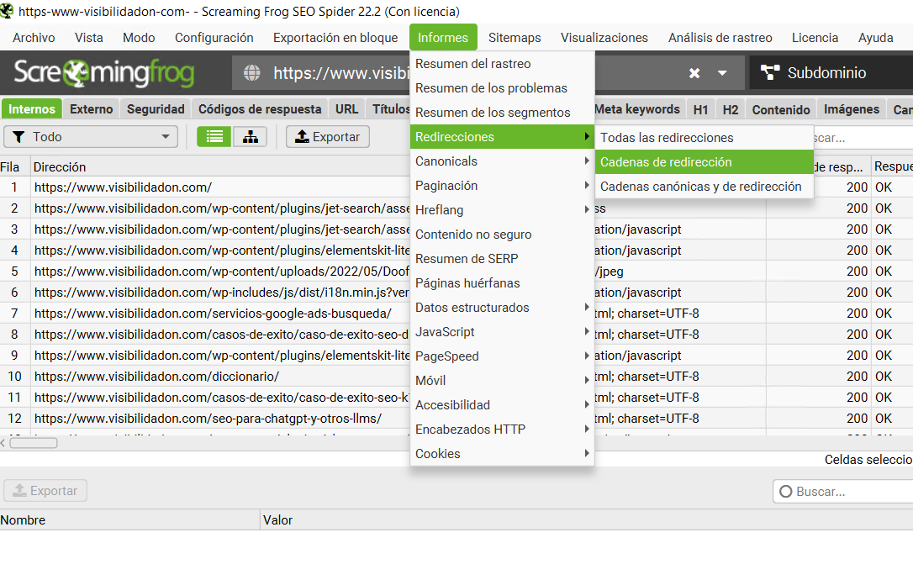
Task: Switch to tree view icon
Action: [251, 137]
